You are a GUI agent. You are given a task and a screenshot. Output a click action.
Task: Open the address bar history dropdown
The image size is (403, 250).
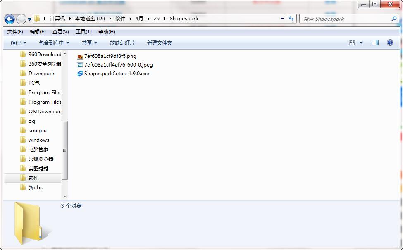[282, 19]
